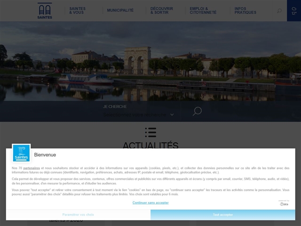Image resolution: width=301 pixels, height=226 pixels.
Task: Click the chevron arrow in search selector
Action: point(172,114)
